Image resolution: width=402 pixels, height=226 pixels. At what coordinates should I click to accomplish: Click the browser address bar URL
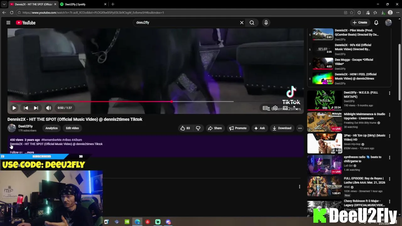93,13
